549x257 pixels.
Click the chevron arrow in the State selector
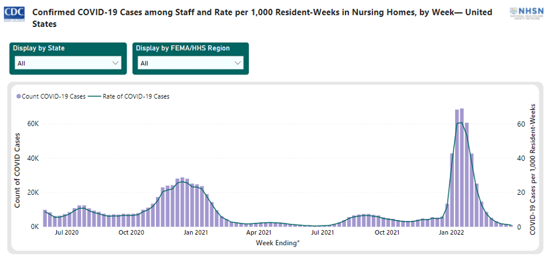click(115, 63)
